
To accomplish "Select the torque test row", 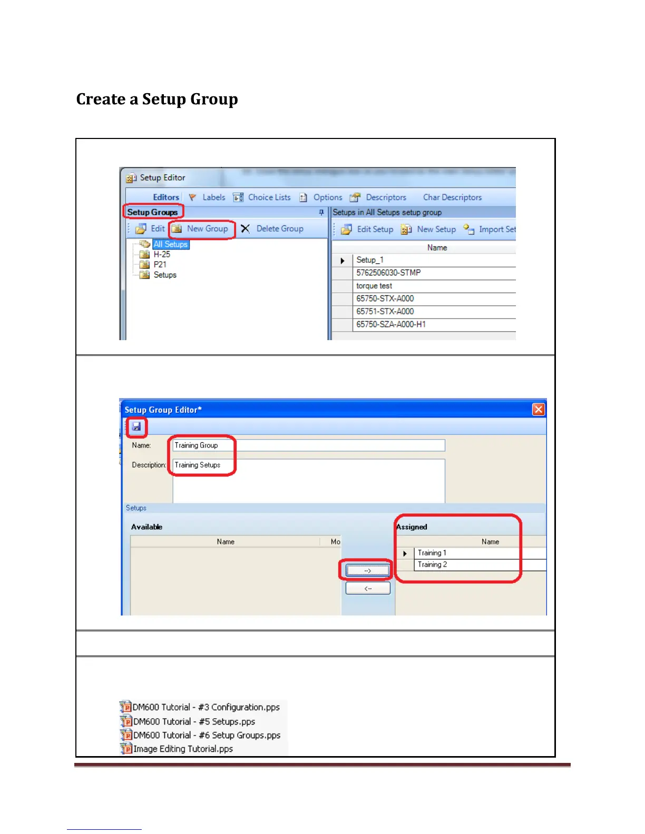I will pyautogui.click(x=424, y=286).
